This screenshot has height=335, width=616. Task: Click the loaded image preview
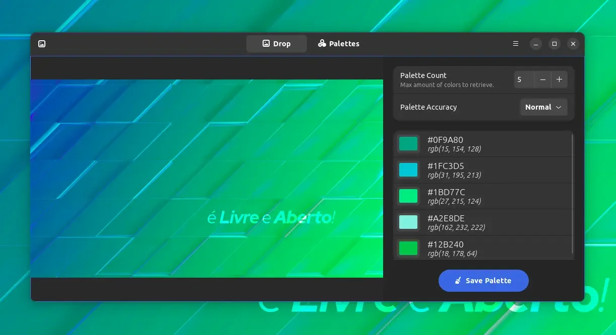[207, 179]
